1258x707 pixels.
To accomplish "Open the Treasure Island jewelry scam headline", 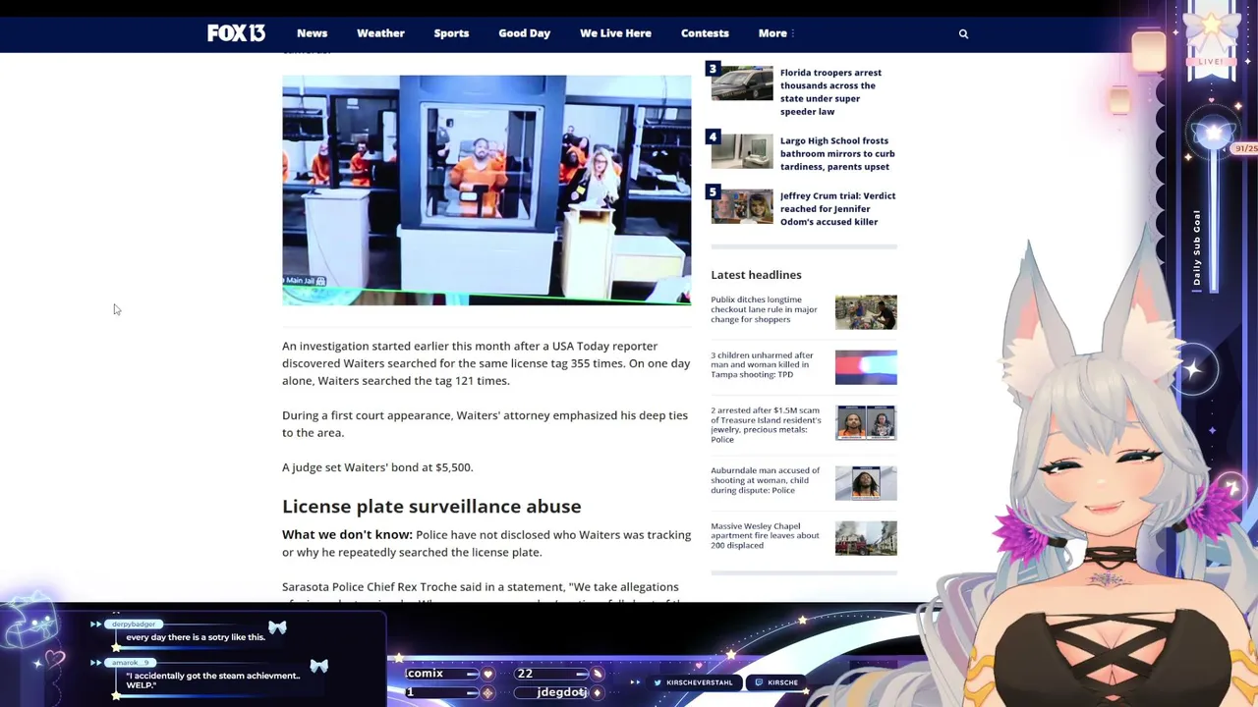I will (x=766, y=424).
